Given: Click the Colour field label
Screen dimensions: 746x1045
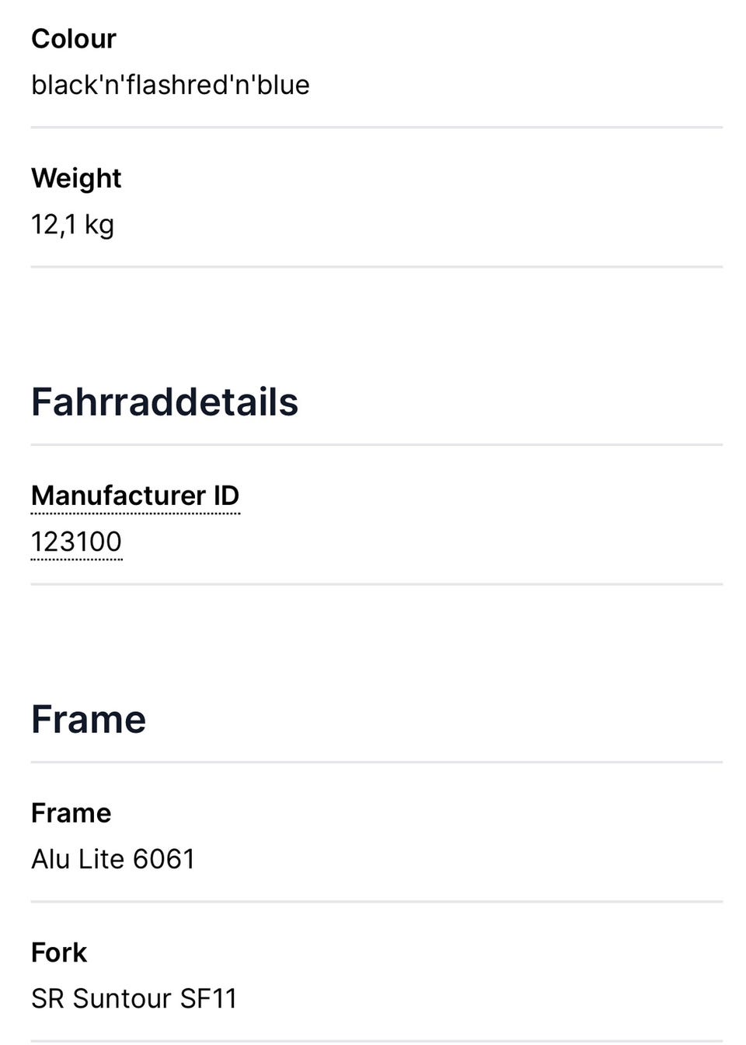Looking at the screenshot, I should point(74,39).
